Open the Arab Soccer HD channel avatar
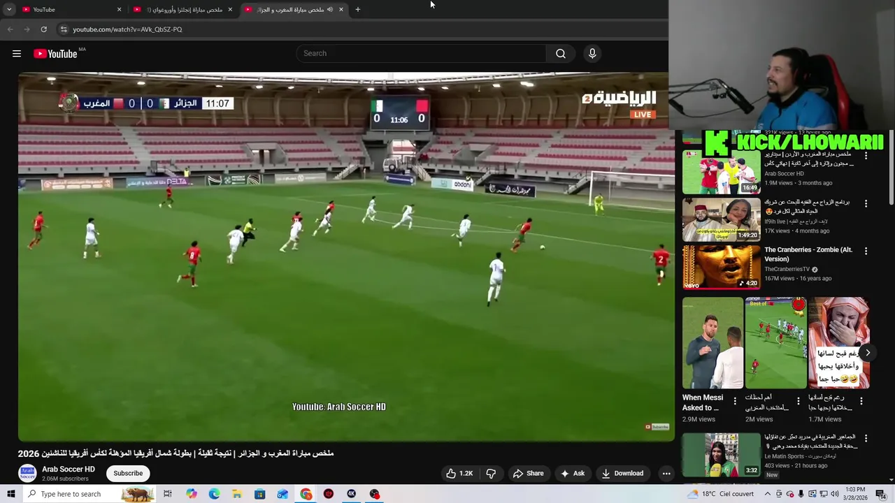Image resolution: width=895 pixels, height=503 pixels. pos(27,473)
